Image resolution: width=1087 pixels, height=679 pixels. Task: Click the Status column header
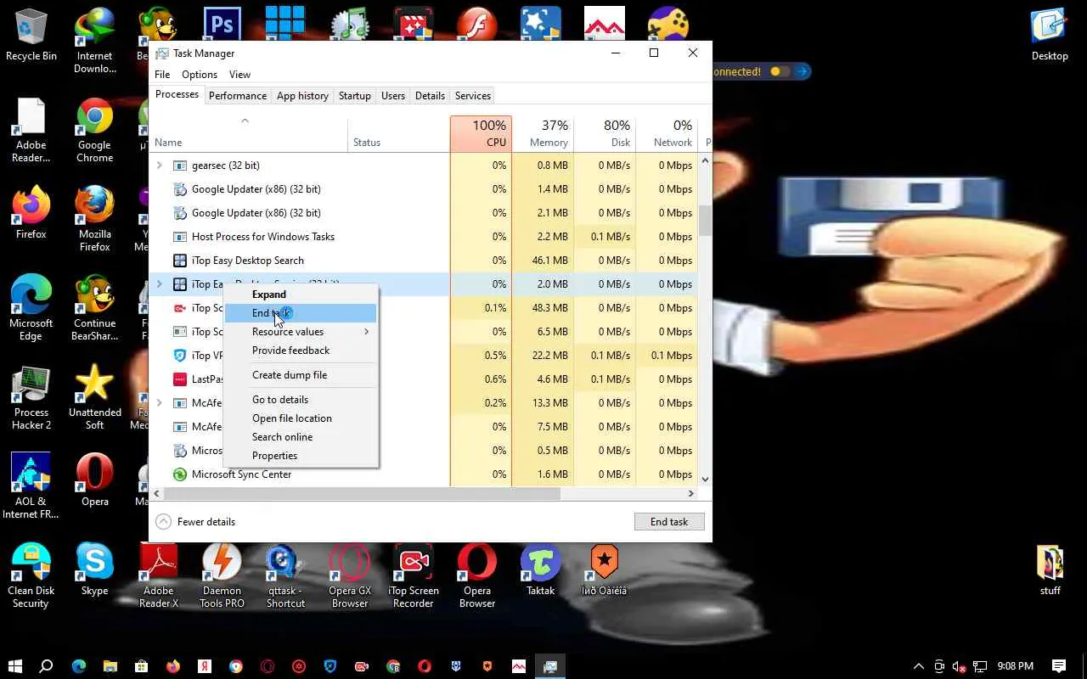tap(399, 134)
